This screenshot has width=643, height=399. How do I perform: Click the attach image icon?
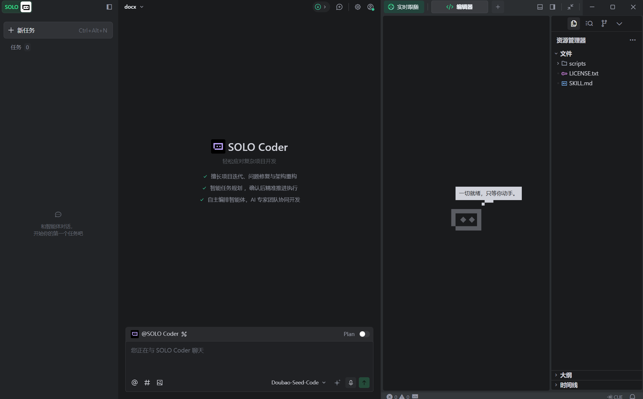click(x=160, y=383)
